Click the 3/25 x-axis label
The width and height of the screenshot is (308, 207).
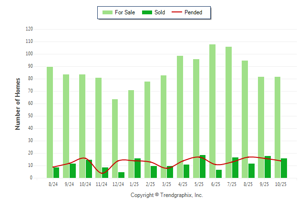coord(167,184)
